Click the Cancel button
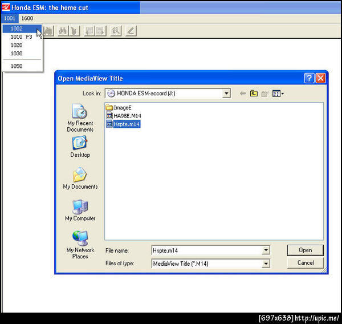The width and height of the screenshot is (342, 324). tap(305, 262)
